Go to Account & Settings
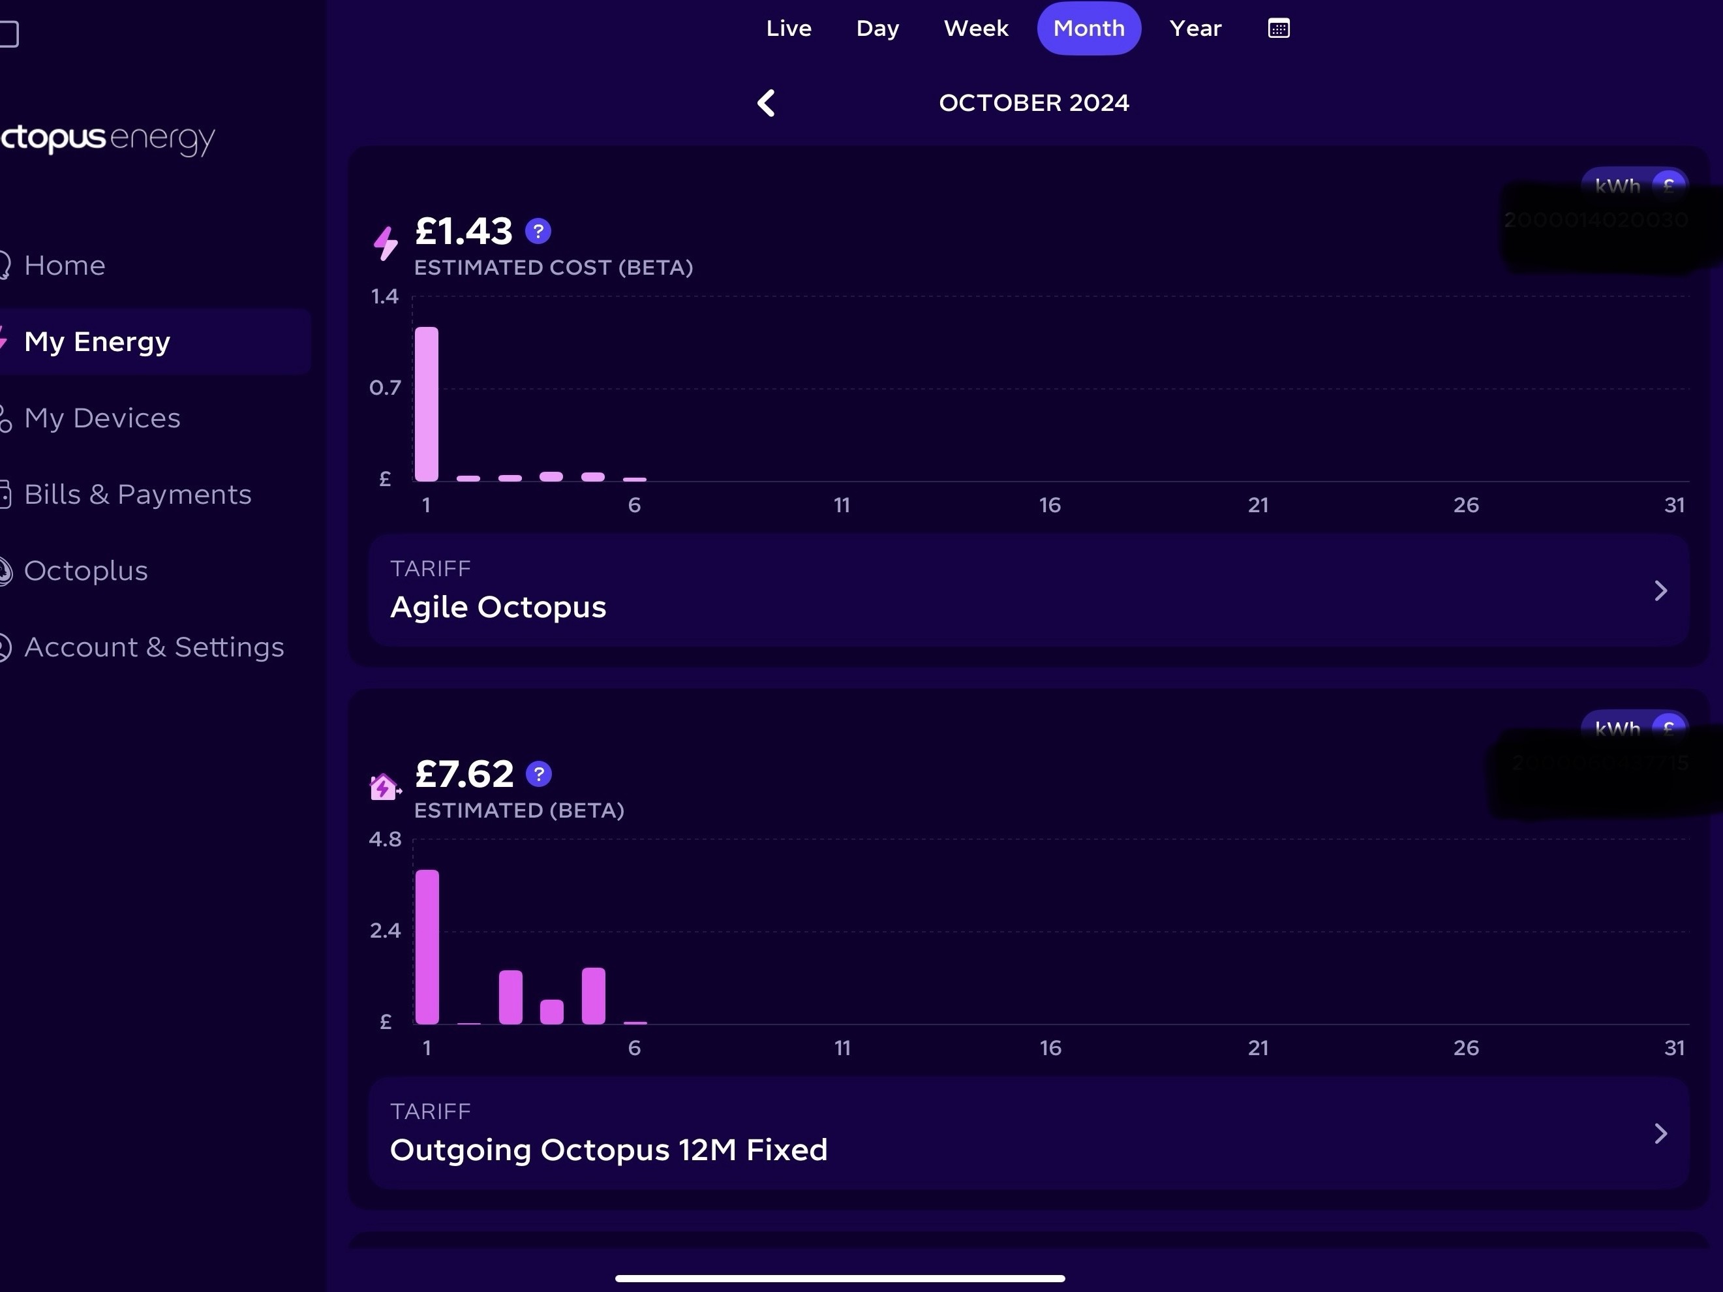 click(153, 647)
